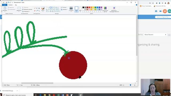
Task: Click bookmark star in browser address bar
Action: (x=153, y=3)
